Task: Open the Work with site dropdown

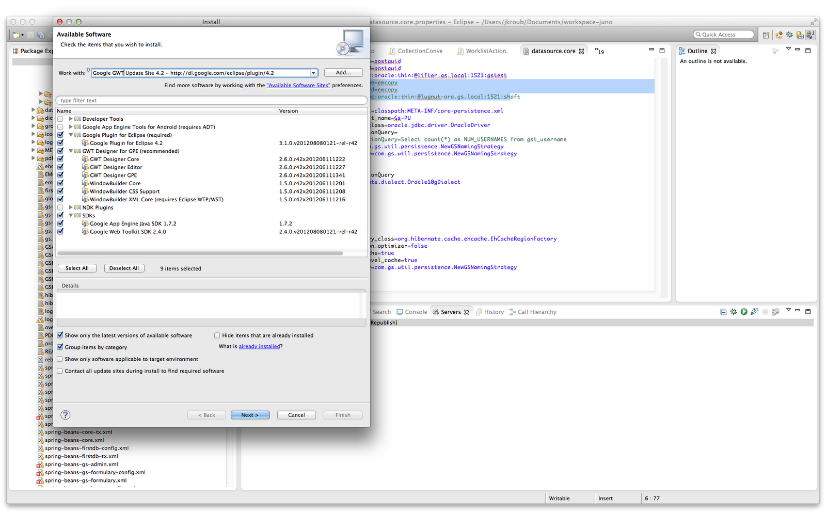Action: tap(313, 73)
